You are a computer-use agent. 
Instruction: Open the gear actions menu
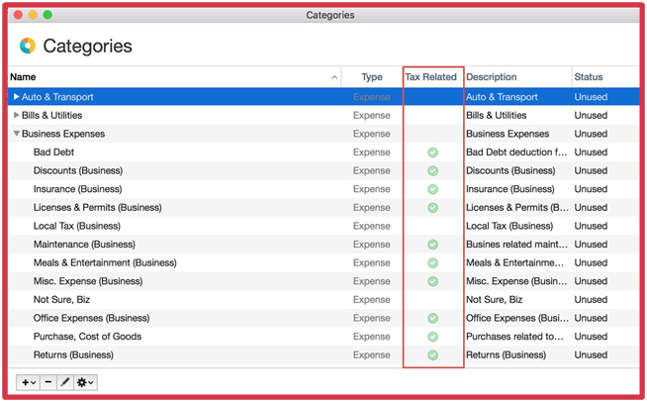[x=86, y=382]
